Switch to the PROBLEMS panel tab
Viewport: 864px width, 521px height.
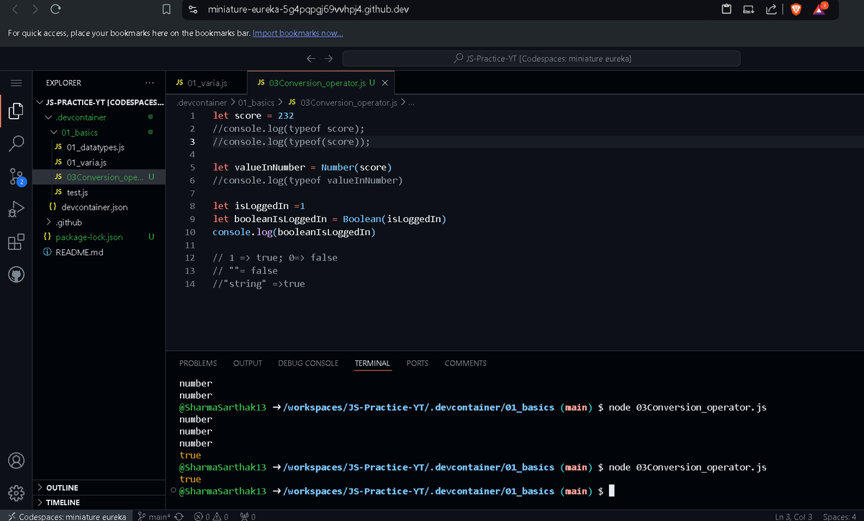(198, 363)
